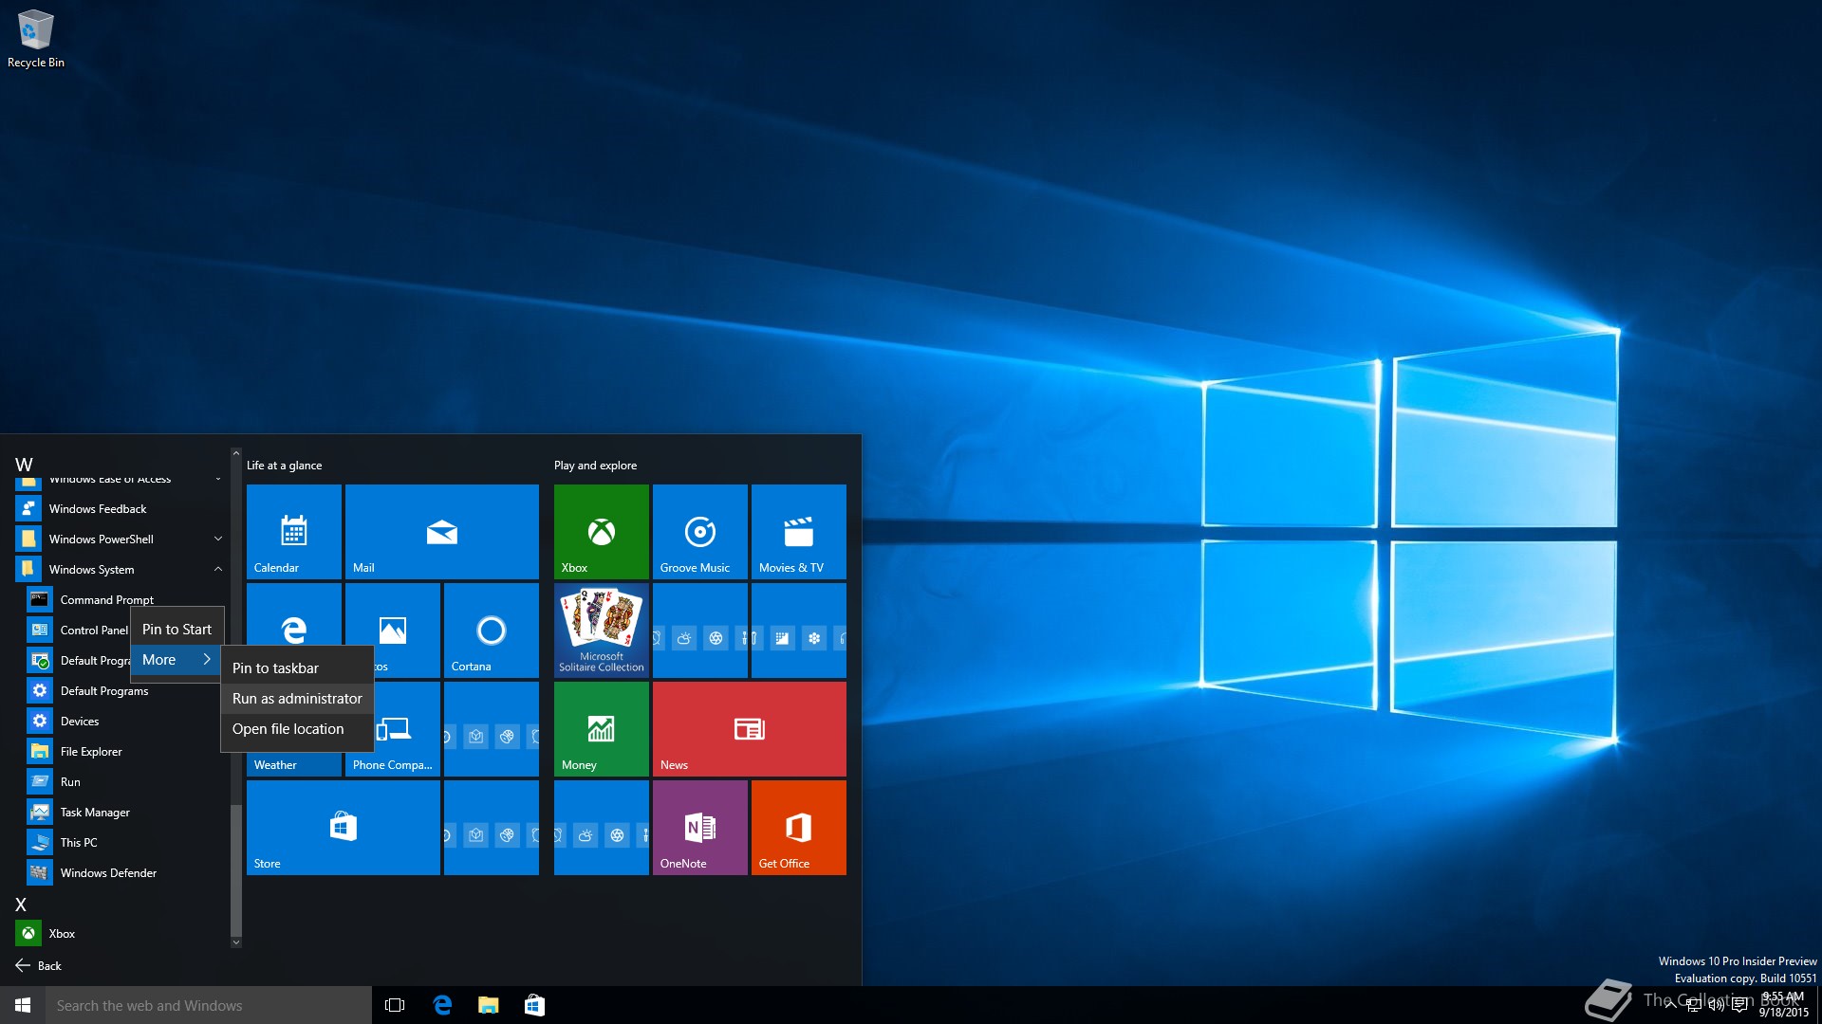Choose Pin to taskbar
Image resolution: width=1822 pixels, height=1024 pixels.
(297, 667)
